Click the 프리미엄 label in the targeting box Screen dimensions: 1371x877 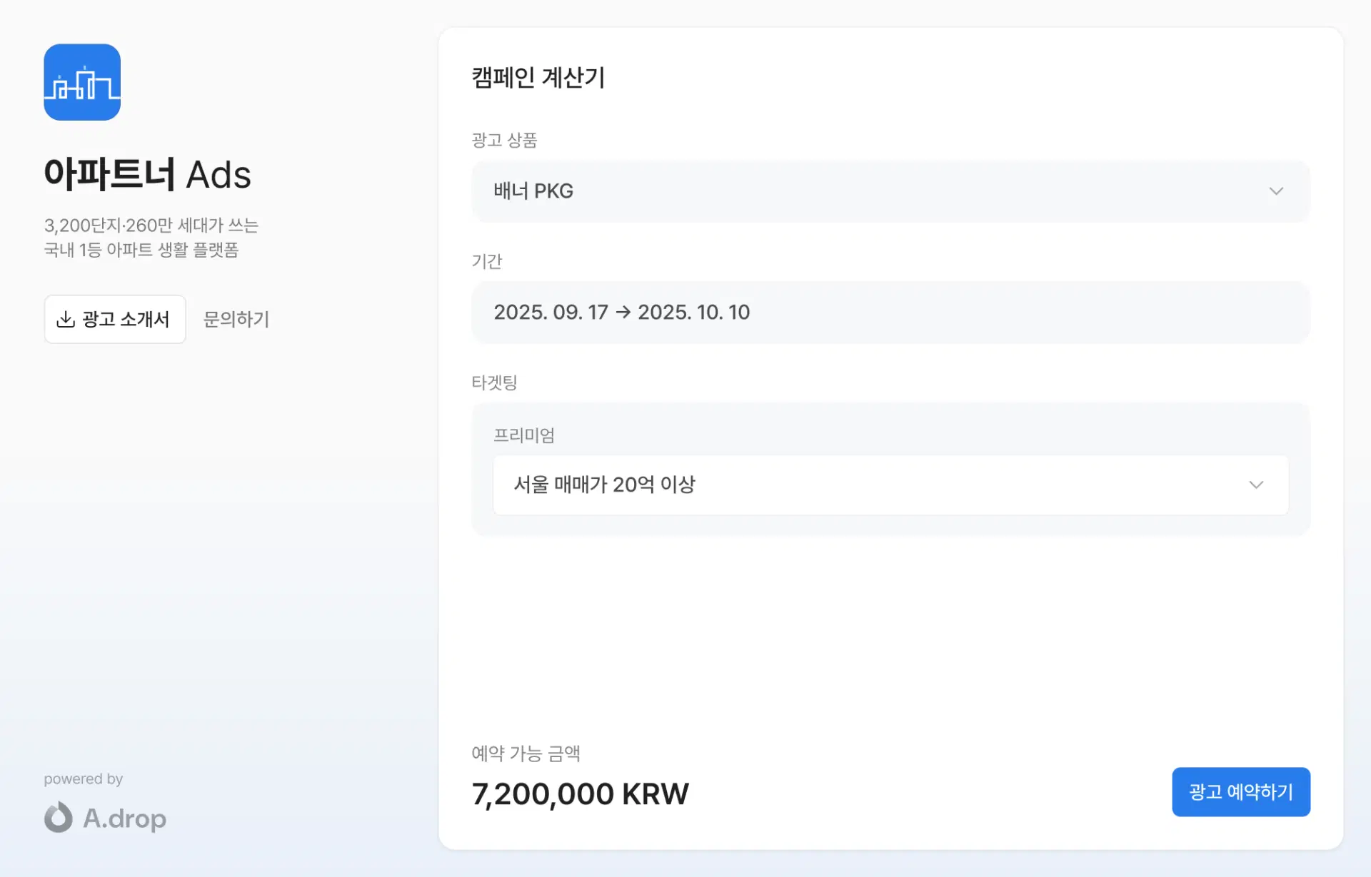pos(524,435)
